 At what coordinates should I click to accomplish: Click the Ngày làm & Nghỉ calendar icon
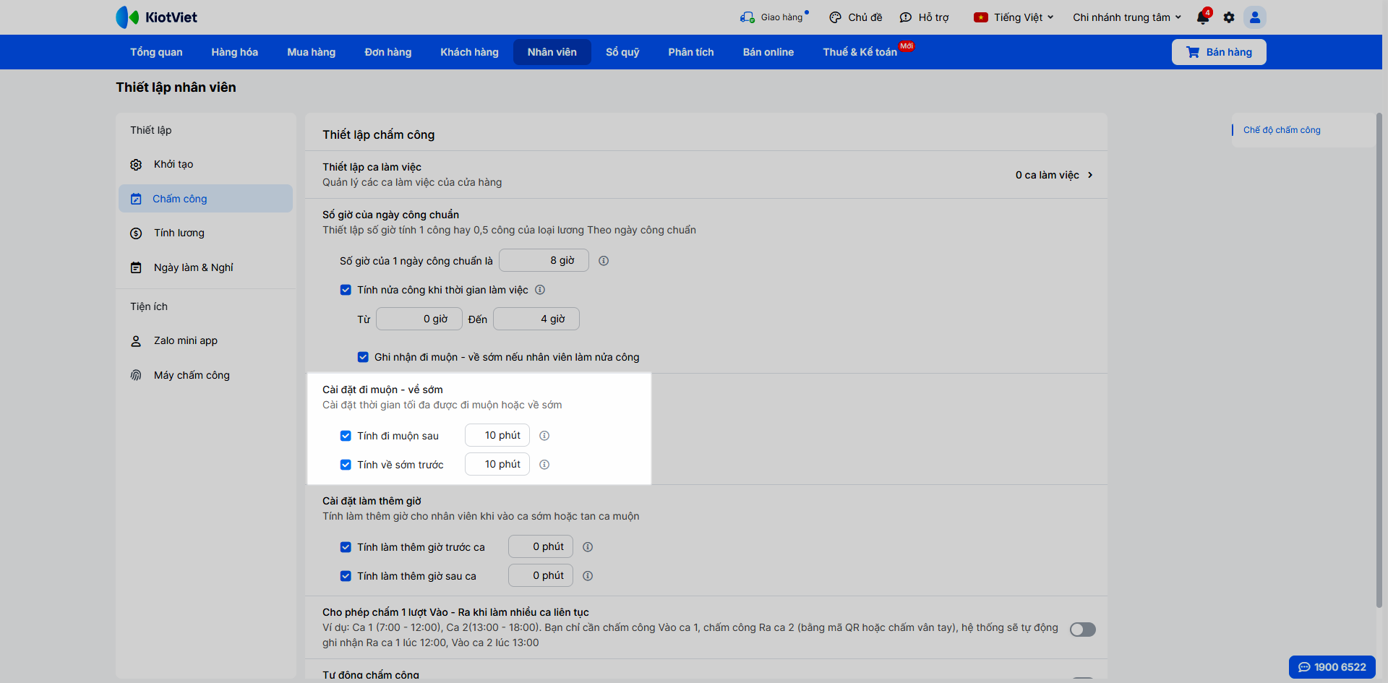pyautogui.click(x=136, y=267)
